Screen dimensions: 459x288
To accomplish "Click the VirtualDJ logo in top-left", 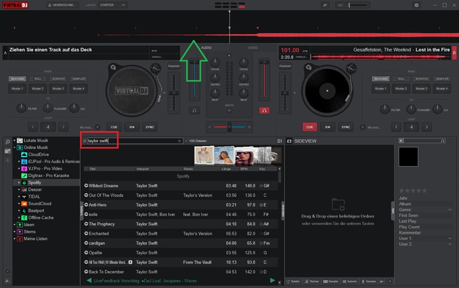I will coord(15,5).
